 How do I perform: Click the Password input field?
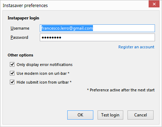click(x=97, y=37)
